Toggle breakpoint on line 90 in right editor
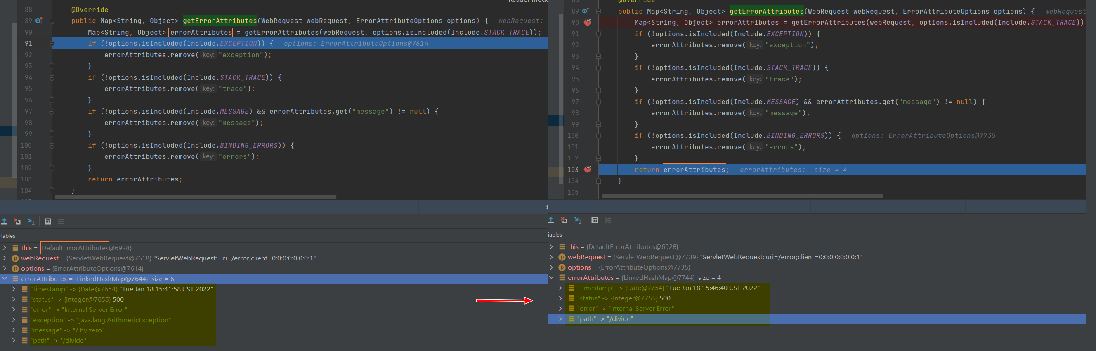This screenshot has height=351, width=1096. (588, 22)
